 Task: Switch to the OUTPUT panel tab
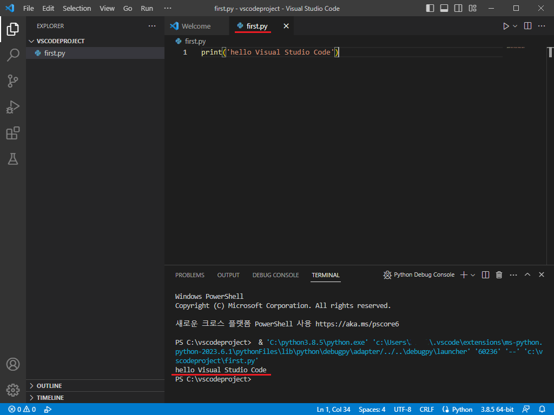click(228, 275)
